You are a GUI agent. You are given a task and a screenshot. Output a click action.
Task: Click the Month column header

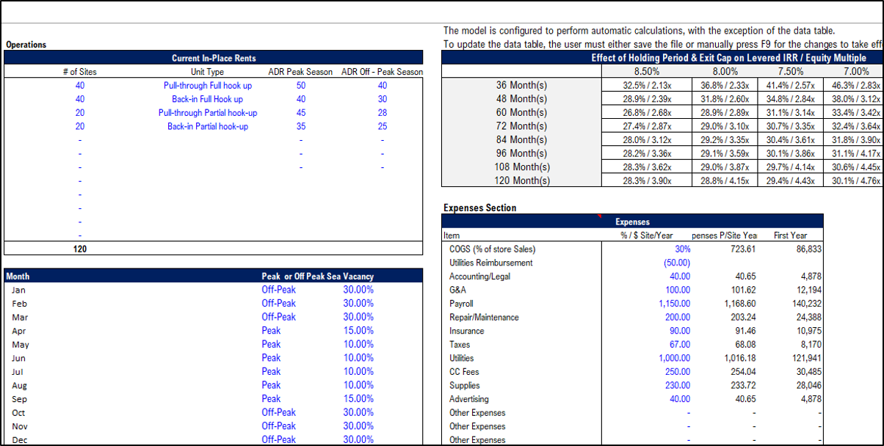tap(18, 277)
